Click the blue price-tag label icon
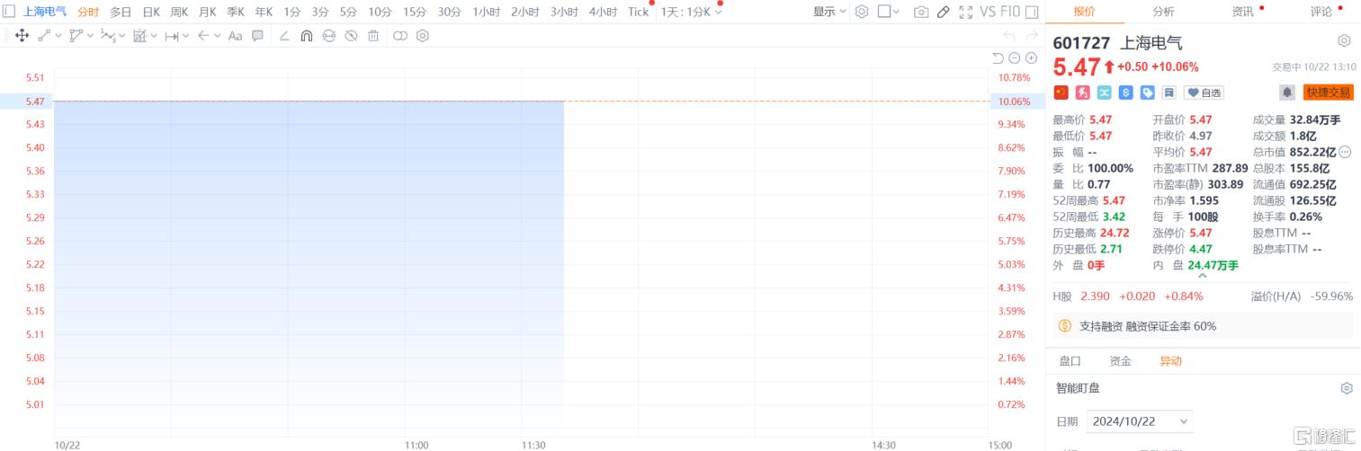1361x451 pixels. click(x=1147, y=92)
